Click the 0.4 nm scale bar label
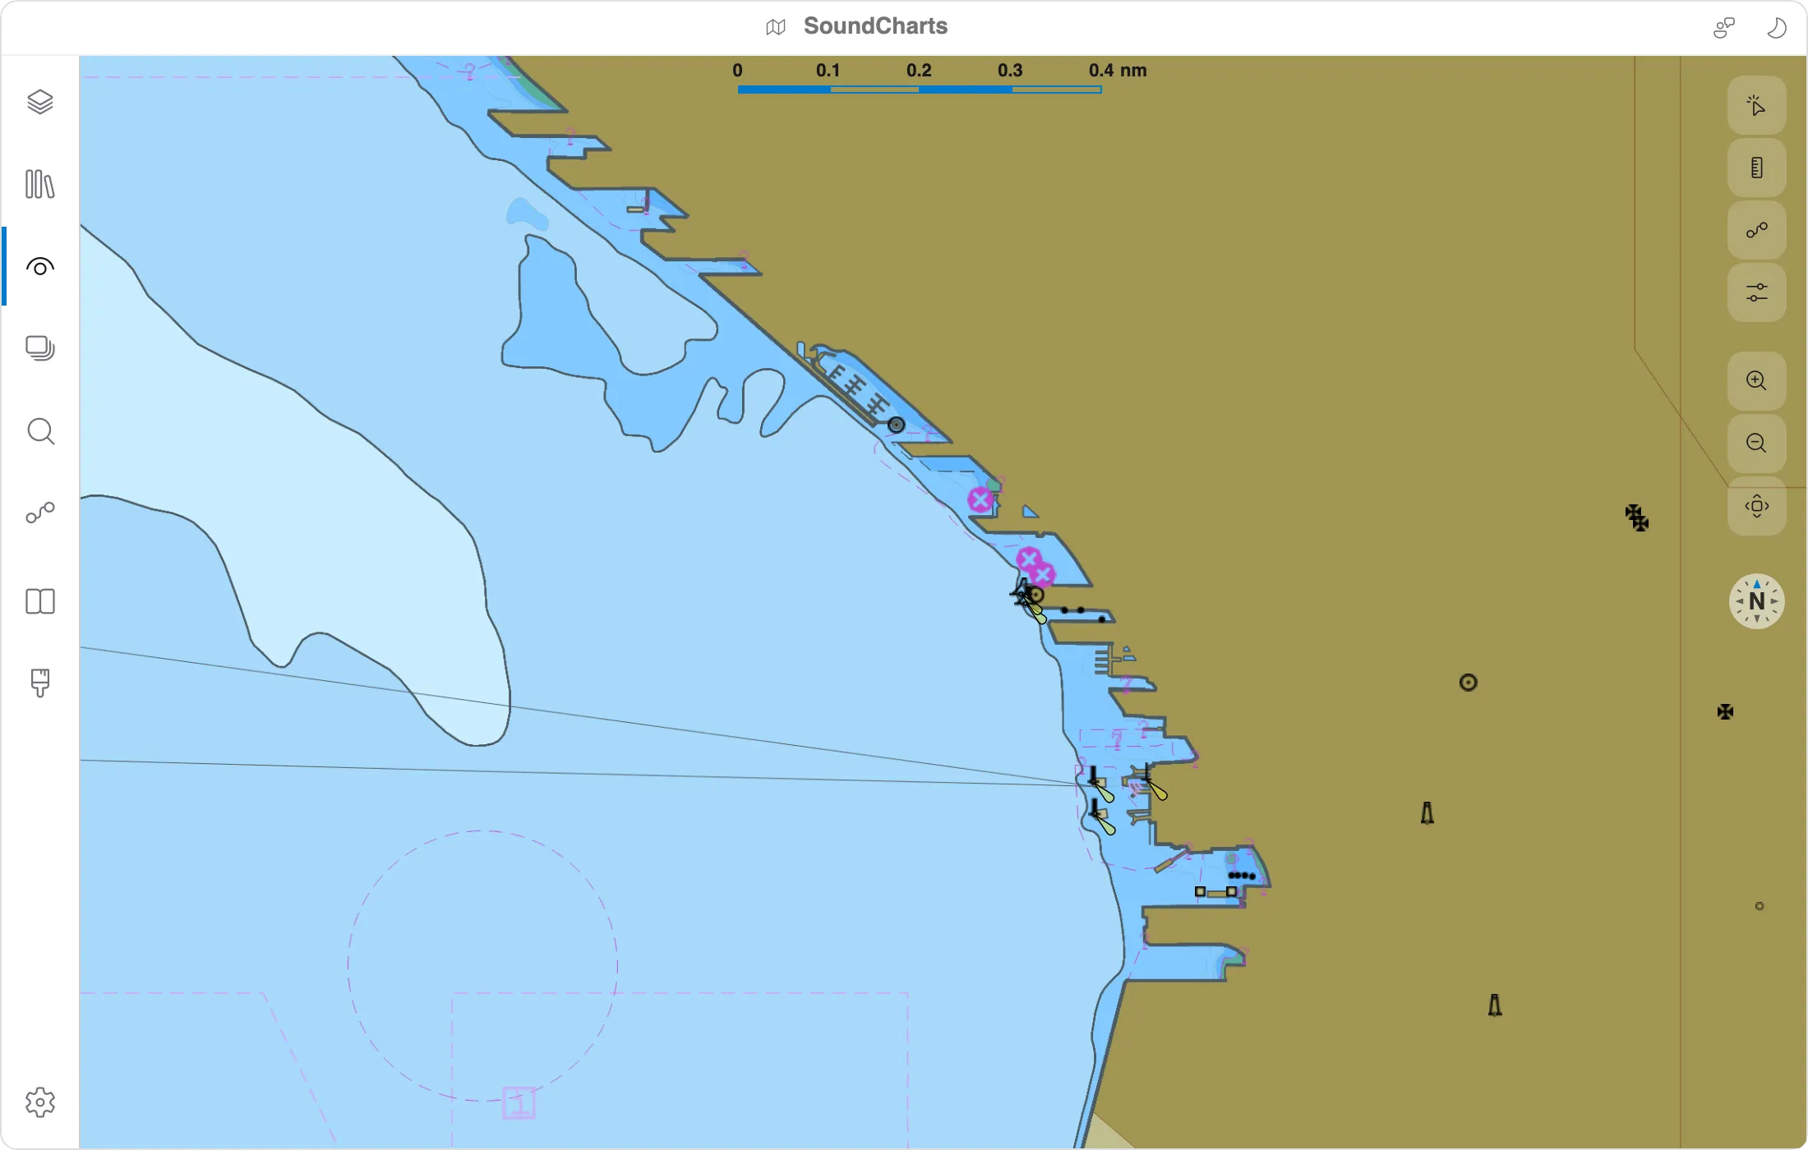 [x=1118, y=71]
